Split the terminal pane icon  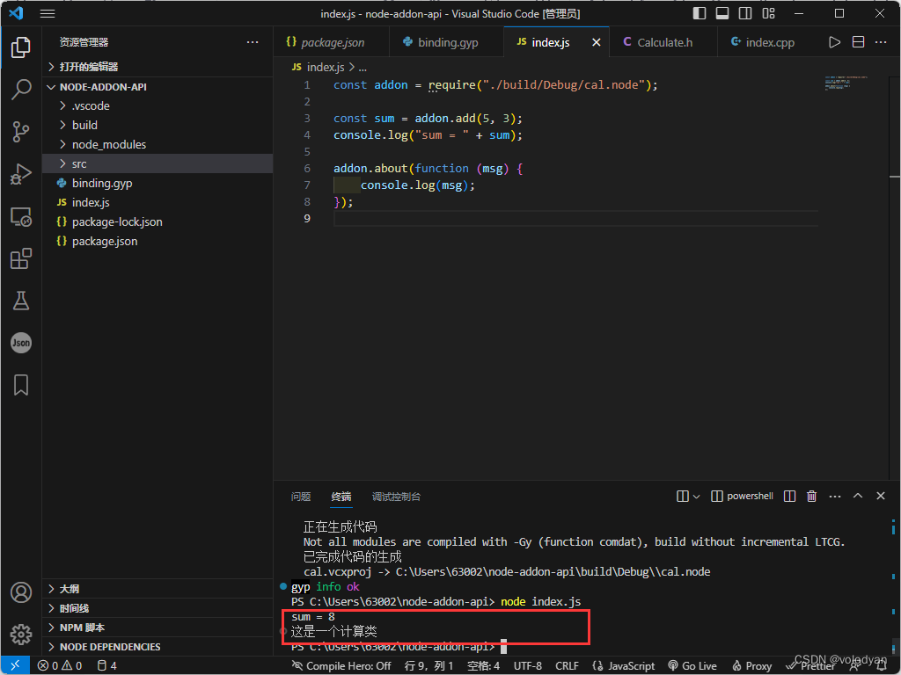(x=790, y=497)
